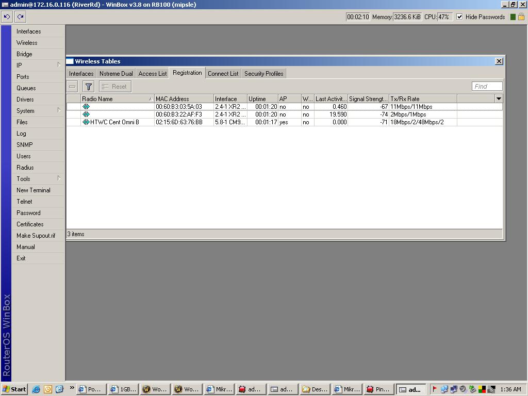Click Exit in the sidebar
The width and height of the screenshot is (528, 396).
click(x=38, y=258)
